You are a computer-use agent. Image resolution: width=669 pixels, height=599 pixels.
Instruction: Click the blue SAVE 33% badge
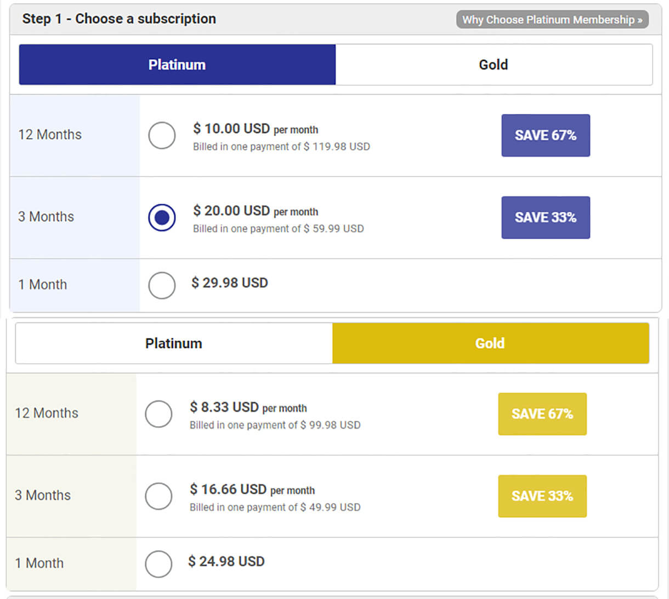546,218
